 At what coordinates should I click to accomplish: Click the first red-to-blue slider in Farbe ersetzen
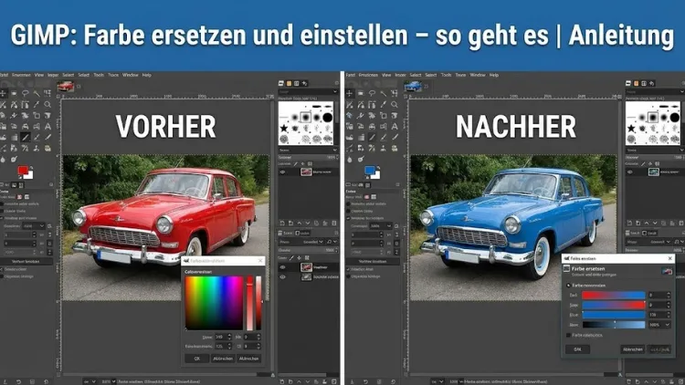tap(614, 295)
